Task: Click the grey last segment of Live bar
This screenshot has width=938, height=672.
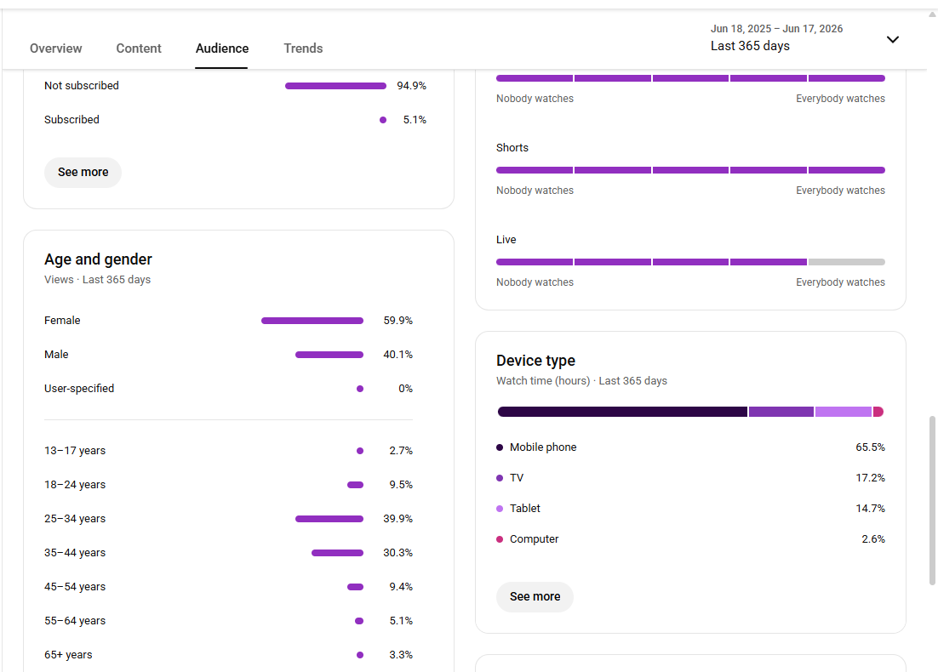Action: coord(846,262)
